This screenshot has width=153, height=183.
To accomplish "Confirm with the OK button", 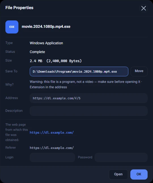I will pyautogui.click(x=139, y=174).
